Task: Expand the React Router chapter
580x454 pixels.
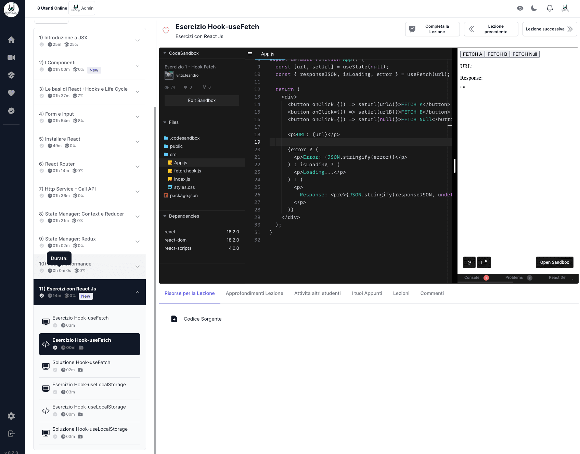Action: (x=138, y=167)
